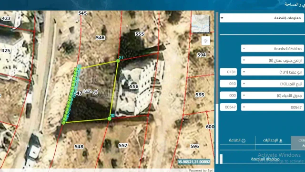Open the محافظة العاصمة governorate dropdown
Screen dimensions: 305x172
click(x=272, y=48)
